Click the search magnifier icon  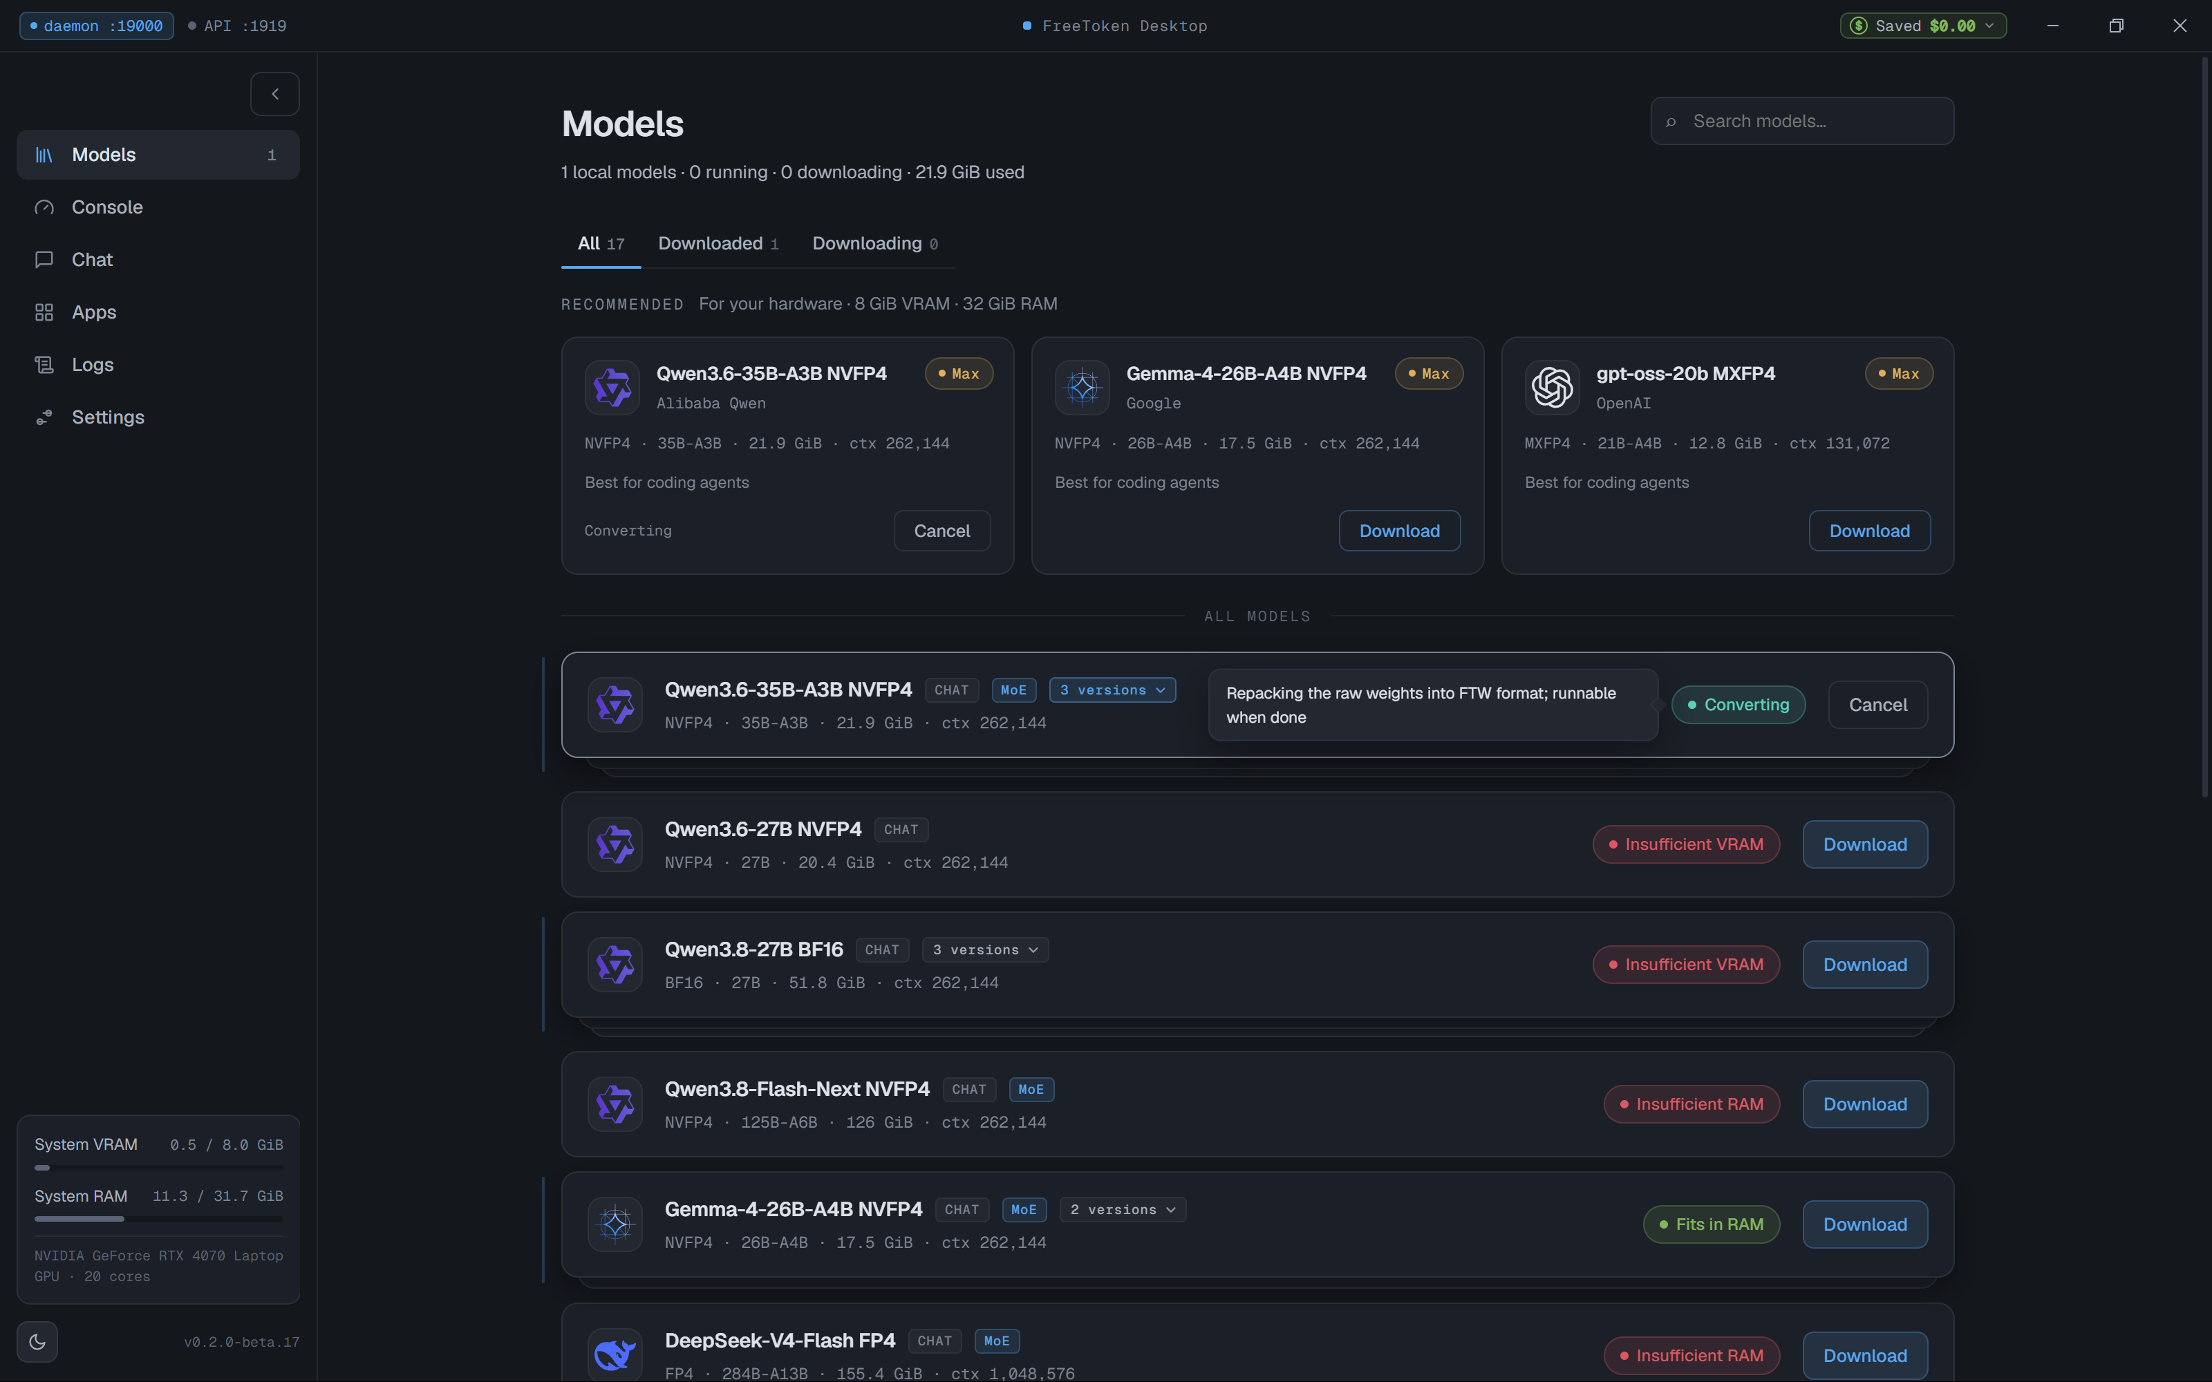(x=1671, y=122)
